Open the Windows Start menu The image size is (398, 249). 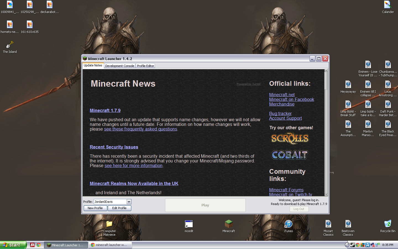pos(13,245)
